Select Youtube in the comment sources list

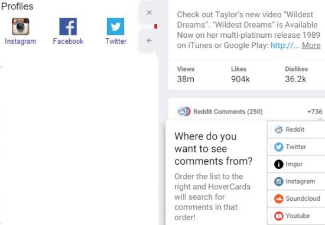pyautogui.click(x=297, y=216)
